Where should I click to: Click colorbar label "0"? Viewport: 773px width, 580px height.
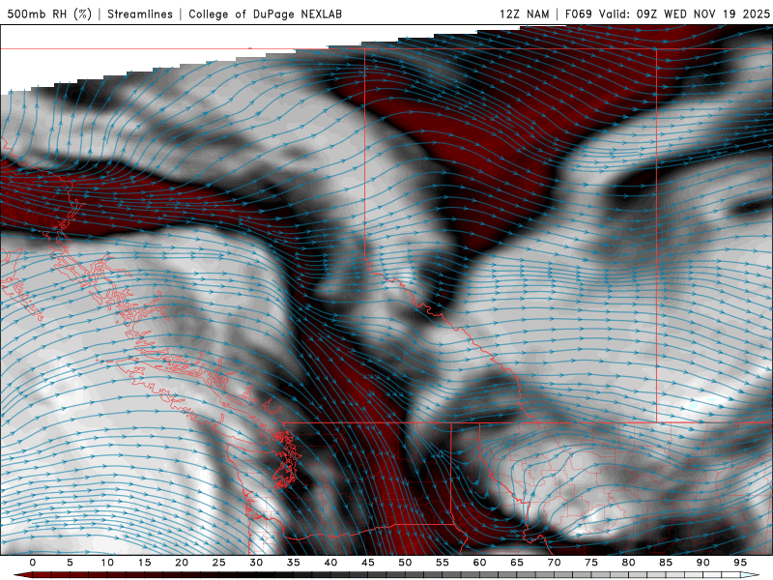[33, 563]
